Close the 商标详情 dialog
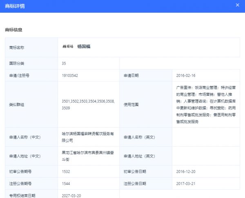This screenshot has width=245, height=198. tap(238, 5)
